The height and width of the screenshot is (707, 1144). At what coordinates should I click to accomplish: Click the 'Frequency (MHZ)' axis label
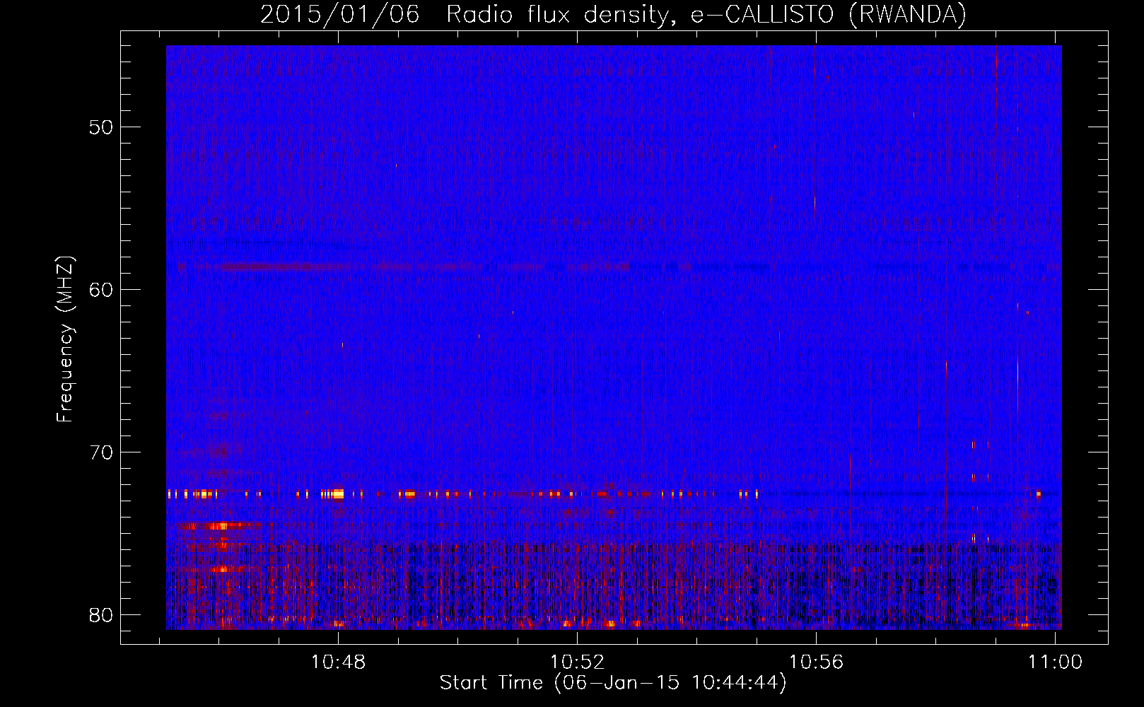(x=65, y=339)
